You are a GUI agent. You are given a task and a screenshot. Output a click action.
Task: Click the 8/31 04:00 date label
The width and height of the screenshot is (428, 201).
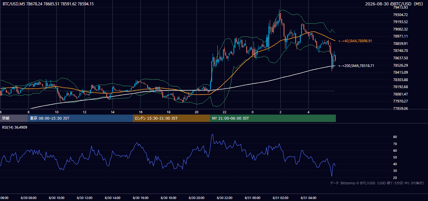[308, 198]
